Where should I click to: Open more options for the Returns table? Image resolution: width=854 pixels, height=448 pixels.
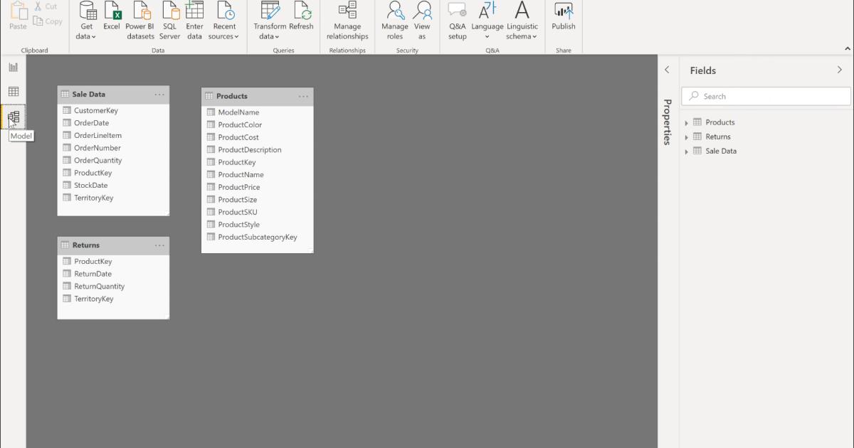coord(162,245)
